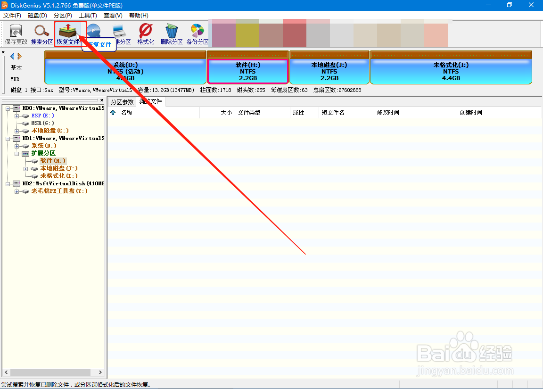Screen dimensions: 543x389
Task: Open Search Partition (搜索分区) tool
Action: (41, 34)
